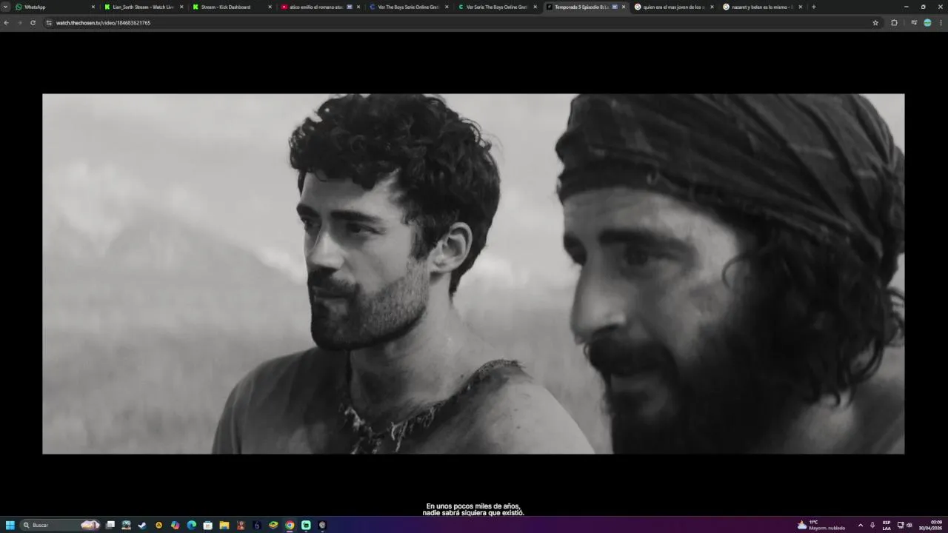Go back to previous page
This screenshot has width=948, height=533.
pyautogui.click(x=7, y=23)
